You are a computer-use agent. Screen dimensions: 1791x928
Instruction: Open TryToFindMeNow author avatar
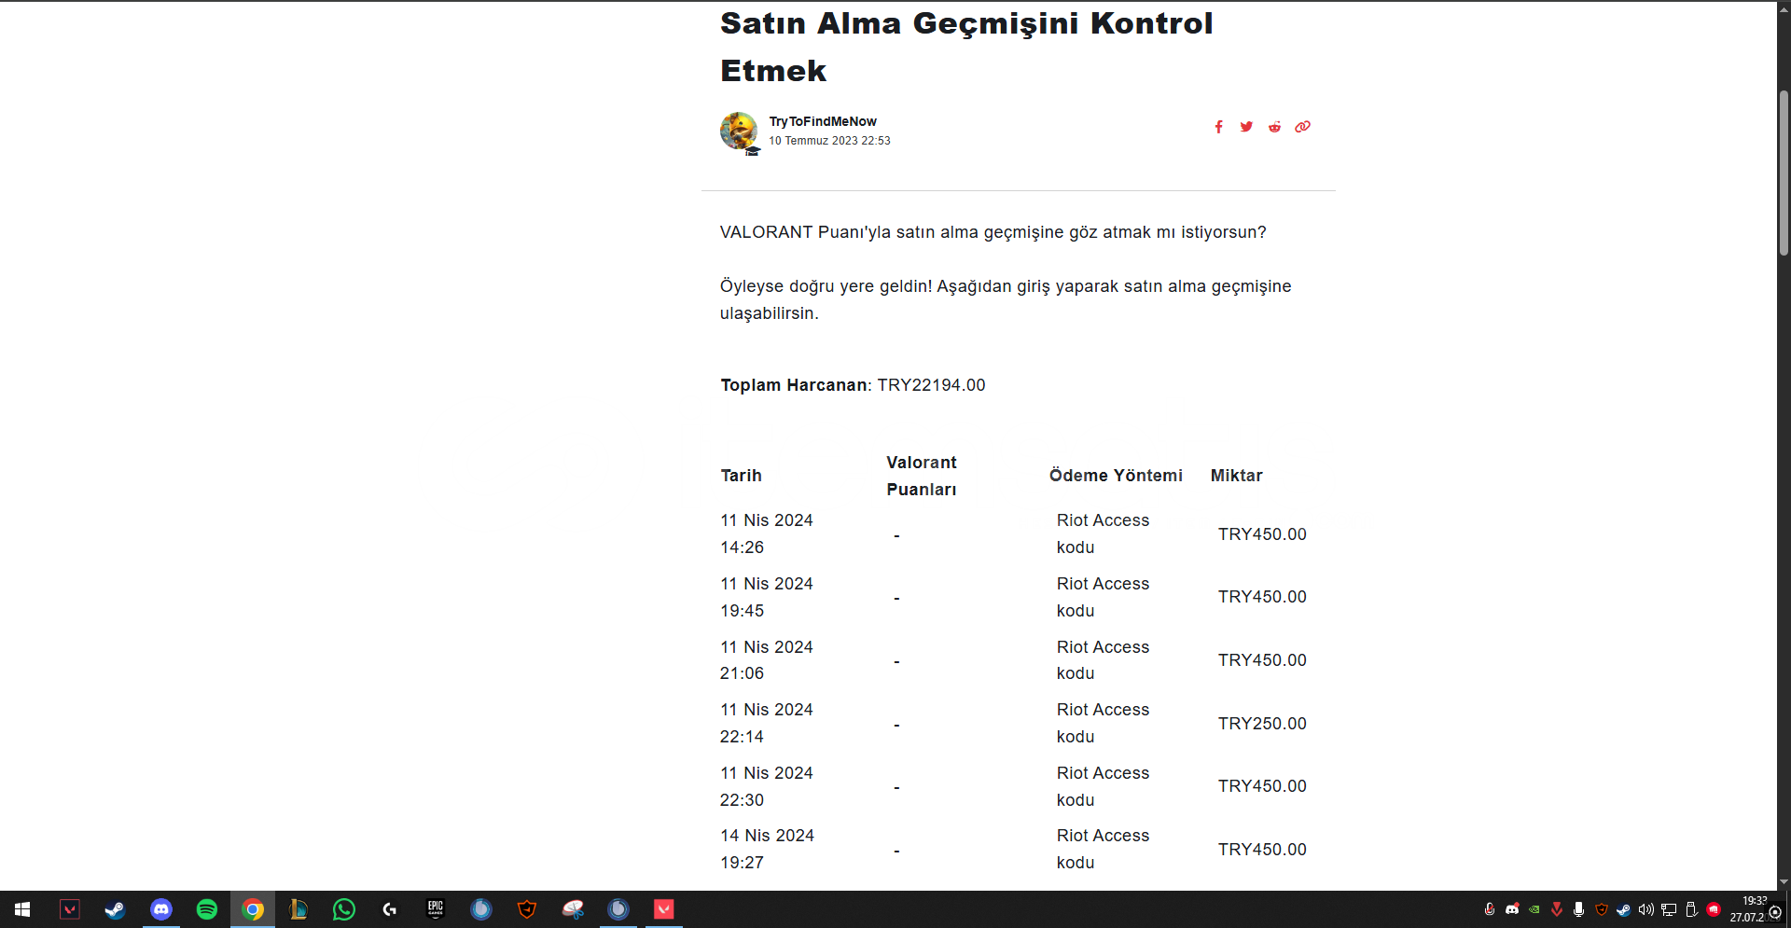pyautogui.click(x=739, y=132)
